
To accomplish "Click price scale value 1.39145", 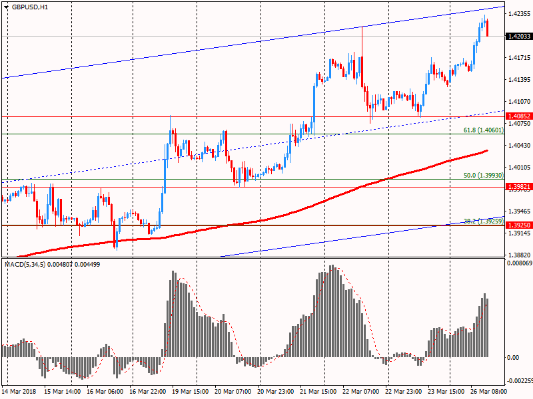I will [x=519, y=233].
